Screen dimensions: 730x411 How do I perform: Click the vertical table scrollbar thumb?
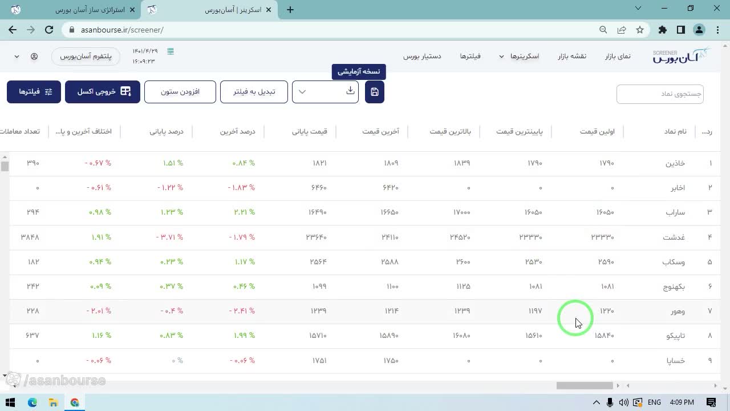pyautogui.click(x=5, y=166)
